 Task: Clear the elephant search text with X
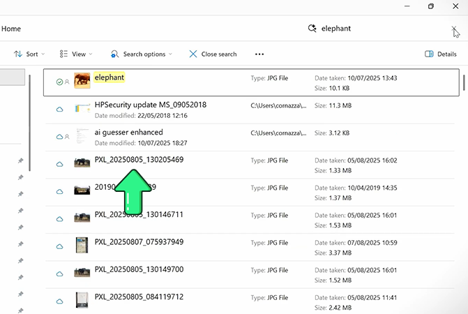[x=454, y=29]
